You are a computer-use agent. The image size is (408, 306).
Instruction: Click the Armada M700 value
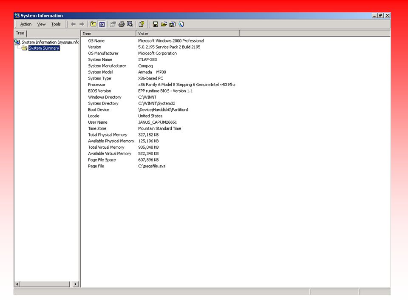coord(152,72)
